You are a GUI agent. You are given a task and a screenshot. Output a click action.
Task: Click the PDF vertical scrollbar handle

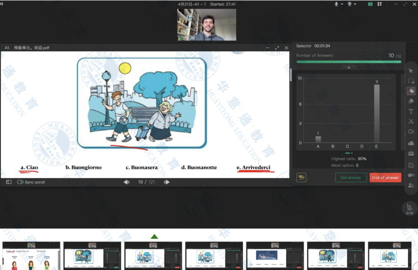tap(290, 75)
